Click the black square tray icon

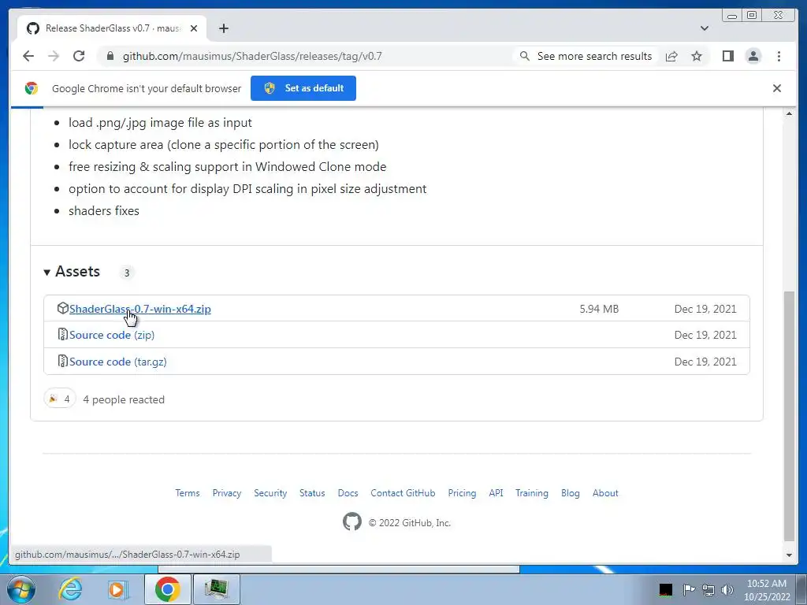point(665,589)
